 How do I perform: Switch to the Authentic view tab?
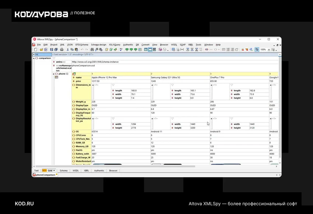(x=99, y=171)
